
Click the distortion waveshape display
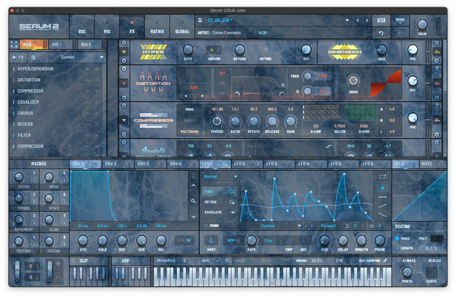[386, 84]
